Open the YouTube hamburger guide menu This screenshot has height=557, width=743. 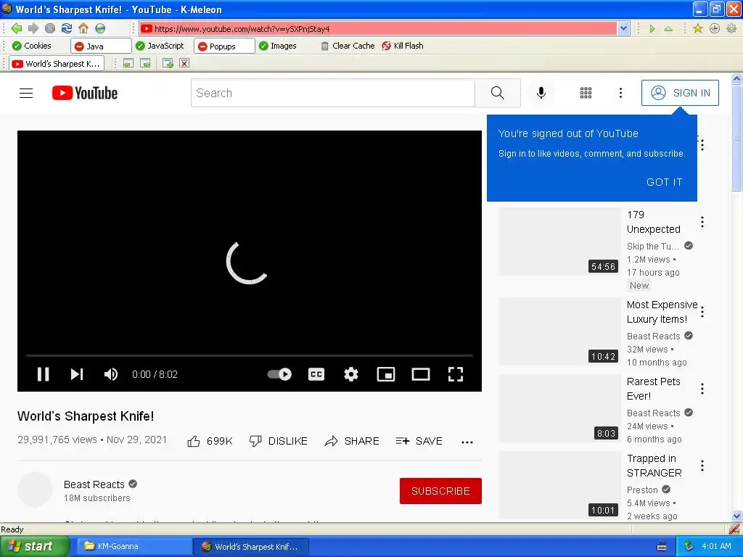(26, 93)
